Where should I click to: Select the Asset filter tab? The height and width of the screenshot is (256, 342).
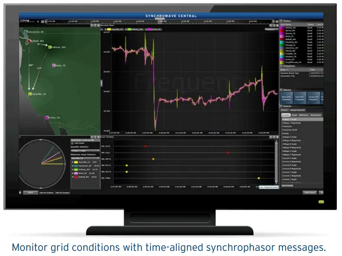294,115
